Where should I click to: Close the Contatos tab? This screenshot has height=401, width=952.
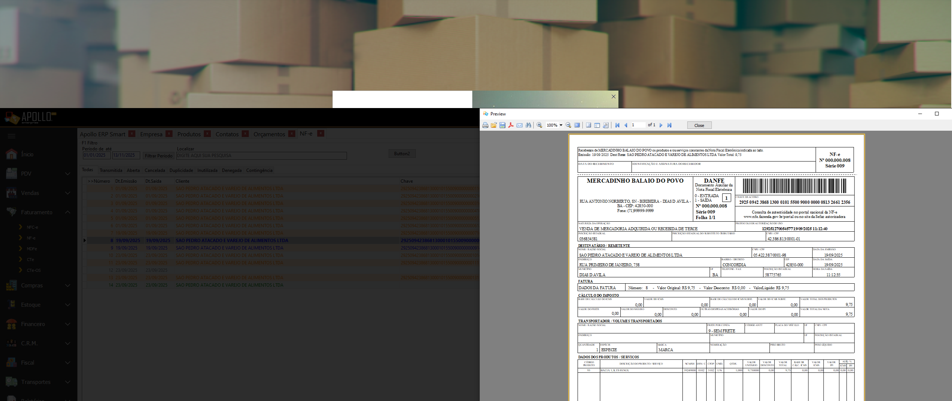[245, 134]
